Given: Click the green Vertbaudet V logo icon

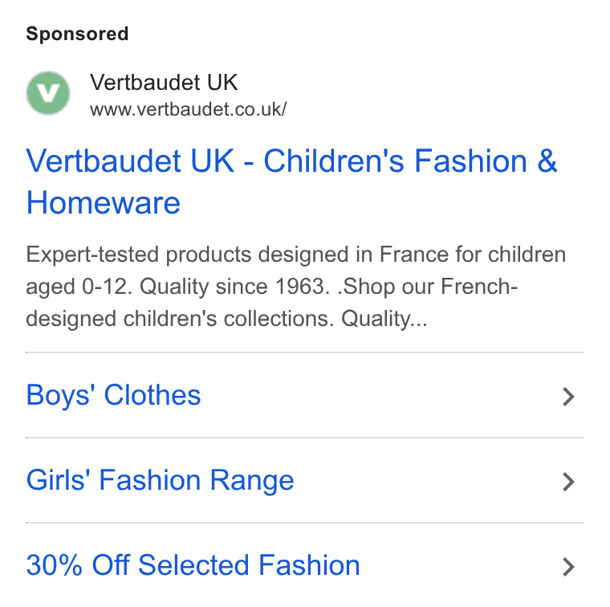Looking at the screenshot, I should [48, 93].
